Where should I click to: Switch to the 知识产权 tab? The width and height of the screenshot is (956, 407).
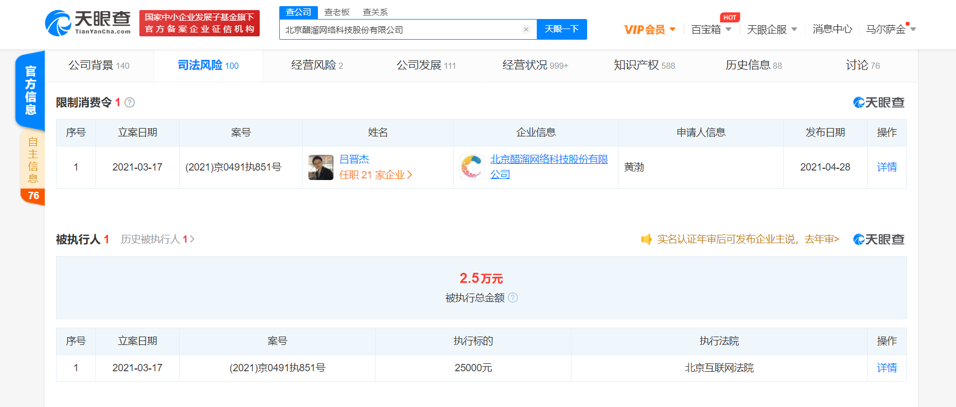tap(644, 65)
